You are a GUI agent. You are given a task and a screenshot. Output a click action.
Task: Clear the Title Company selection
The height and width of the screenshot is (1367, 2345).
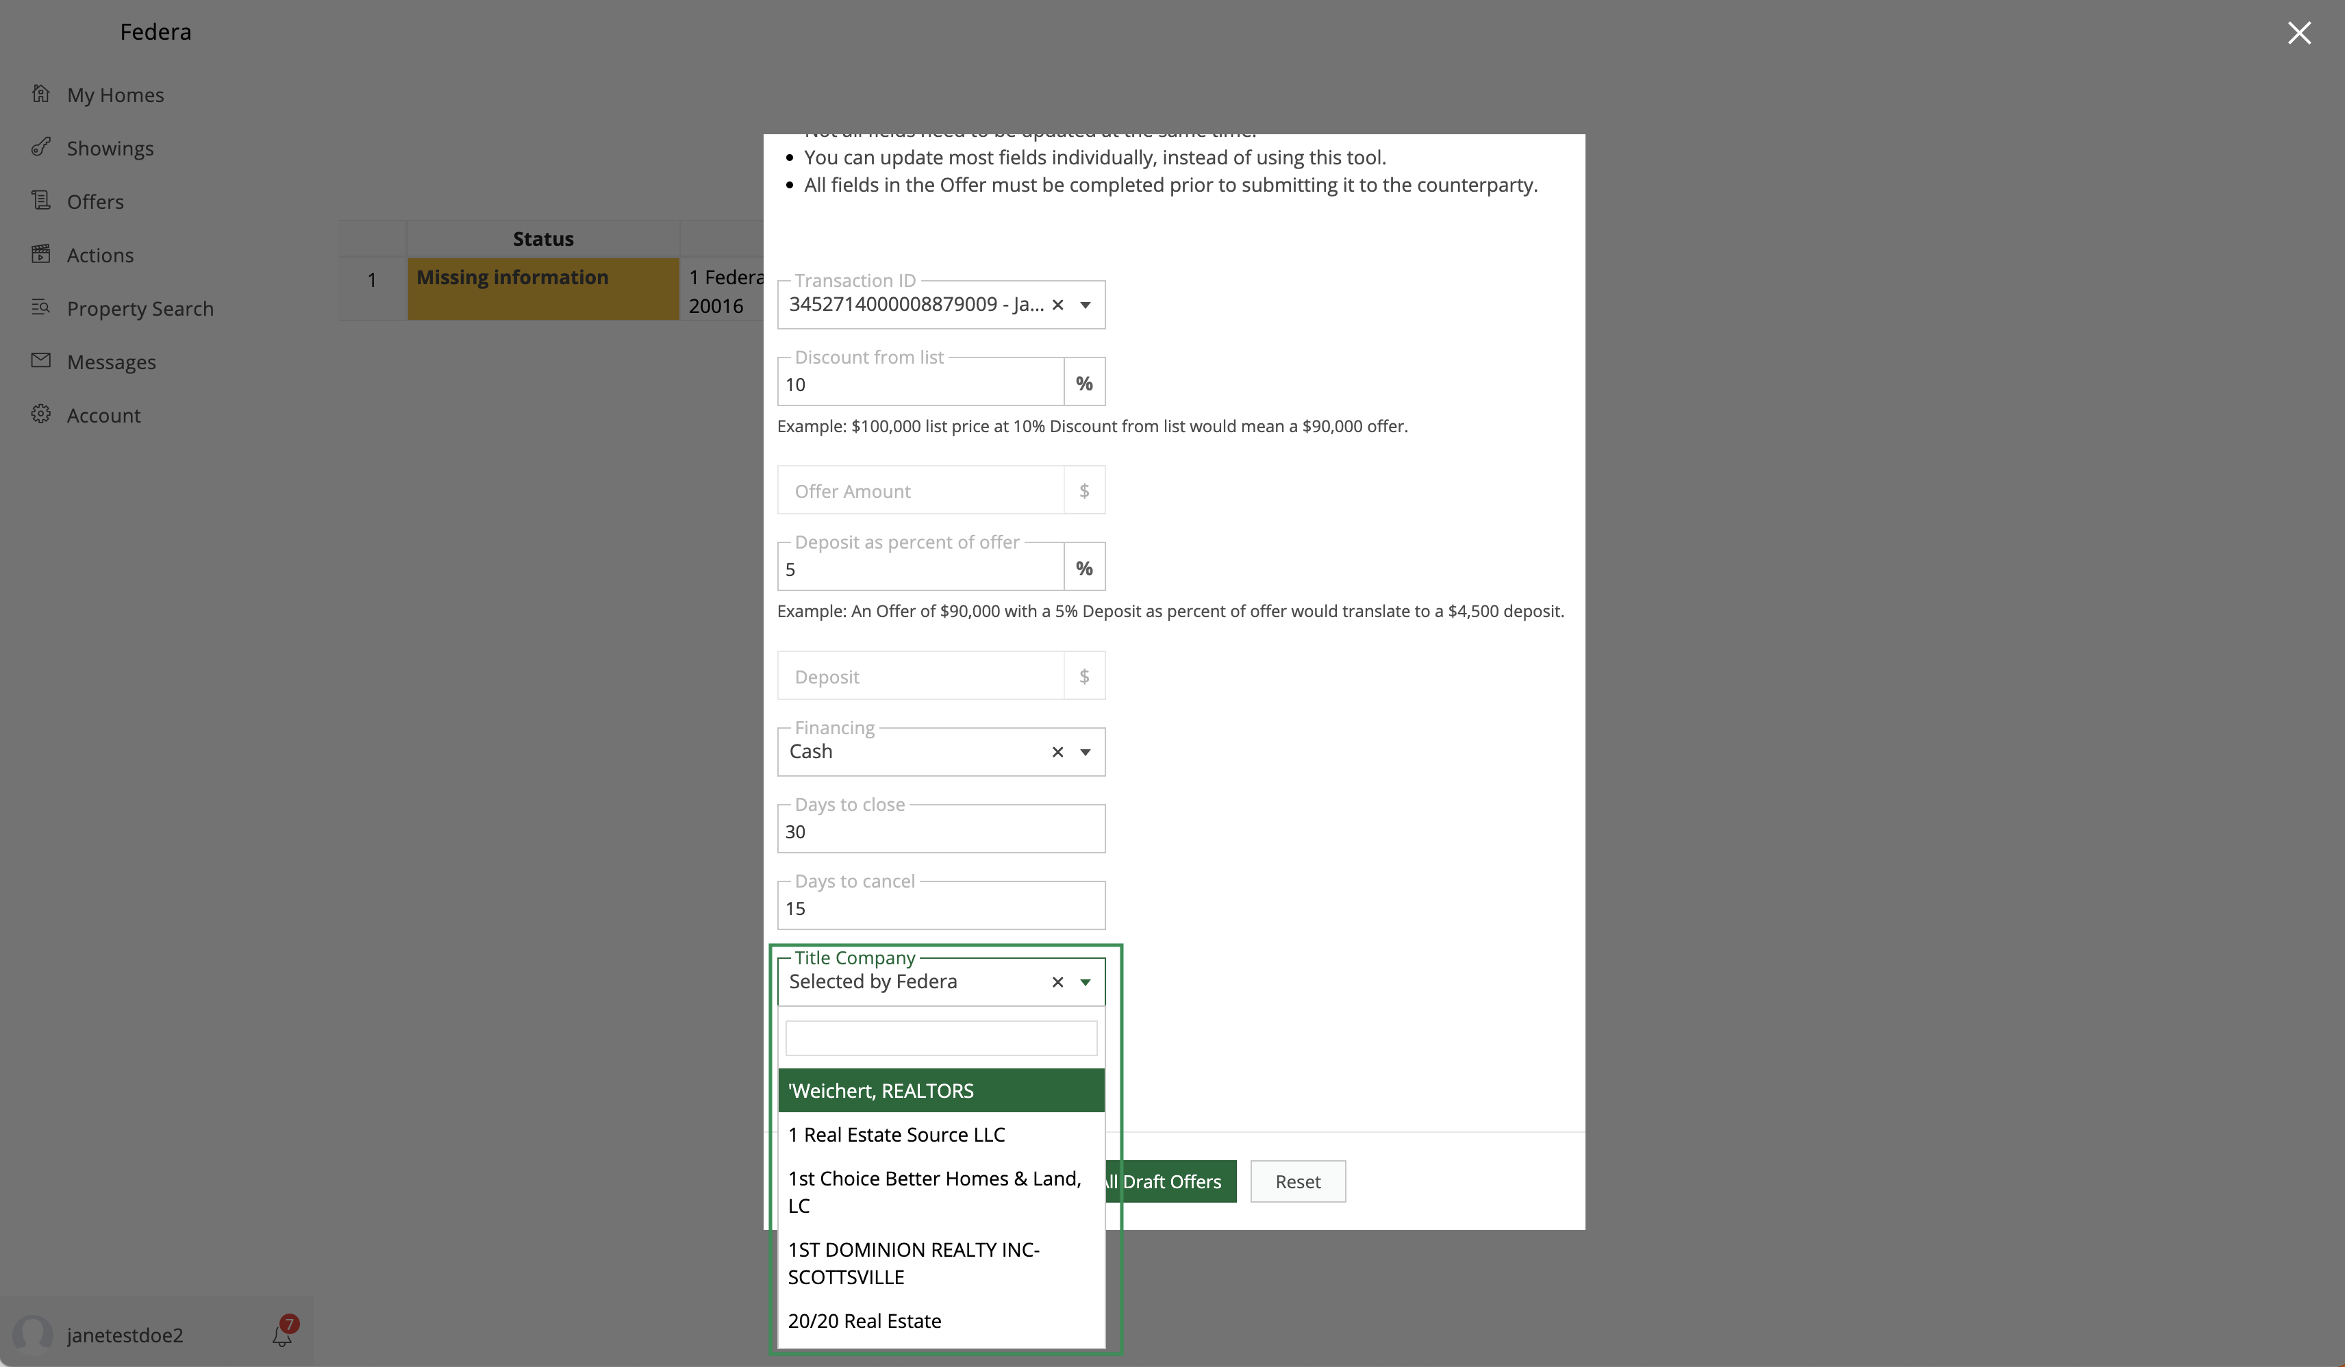[x=1058, y=981]
